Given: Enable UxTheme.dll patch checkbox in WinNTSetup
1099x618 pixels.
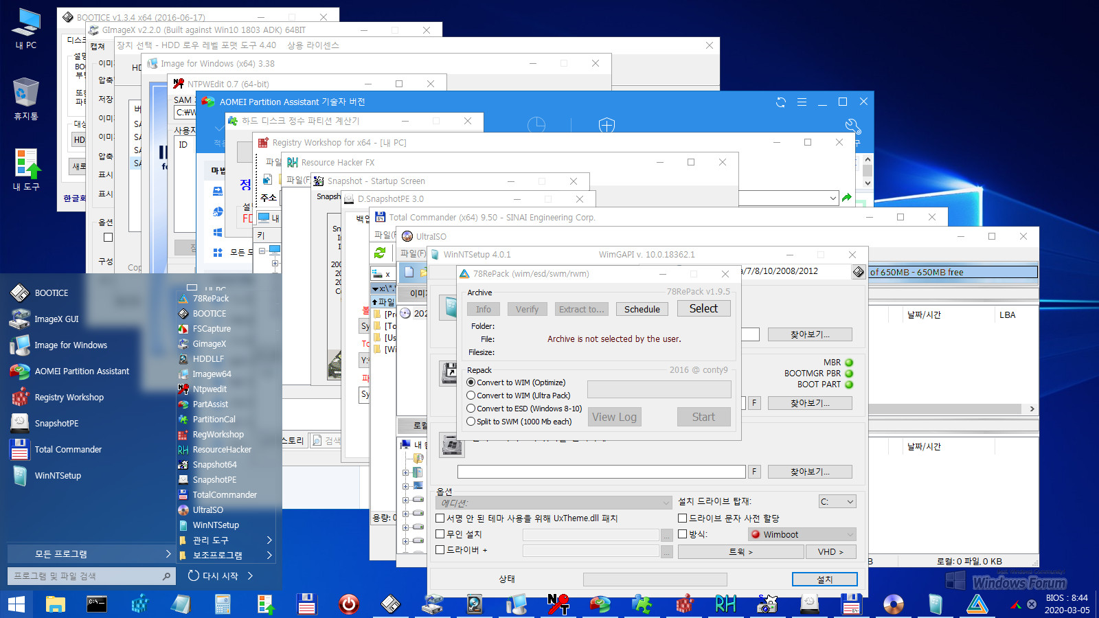Looking at the screenshot, I should click(440, 518).
